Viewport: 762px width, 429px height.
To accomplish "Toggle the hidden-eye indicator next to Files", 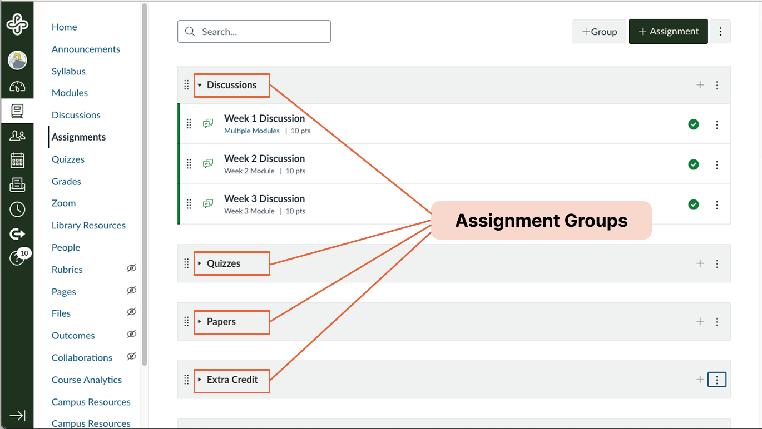I will 131,312.
